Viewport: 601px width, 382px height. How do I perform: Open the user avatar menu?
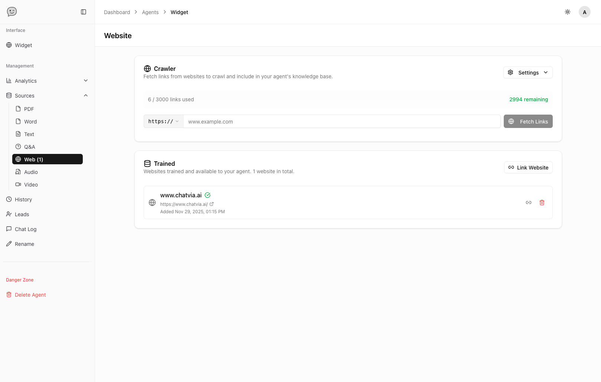(584, 12)
